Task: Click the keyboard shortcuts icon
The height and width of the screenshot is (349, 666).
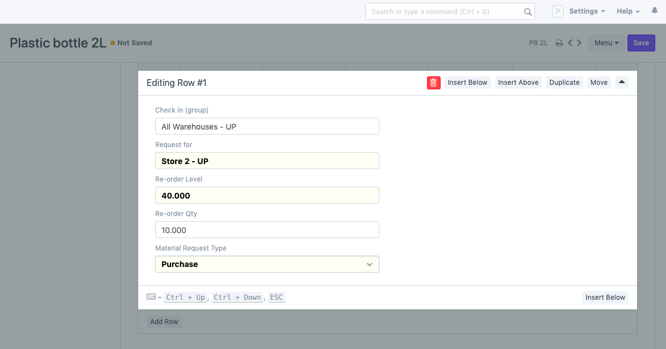Action: pyautogui.click(x=151, y=297)
